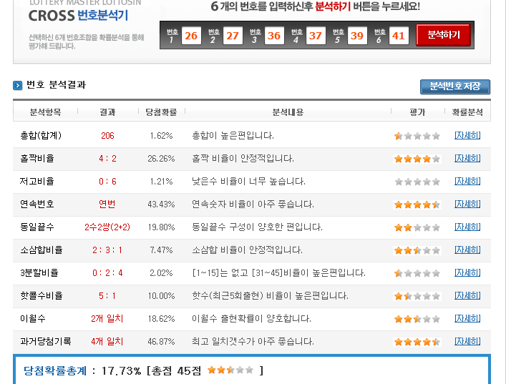506x384 pixels.
Task: Open 자세히 link for 홀짝비율 row
Action: click(x=467, y=159)
